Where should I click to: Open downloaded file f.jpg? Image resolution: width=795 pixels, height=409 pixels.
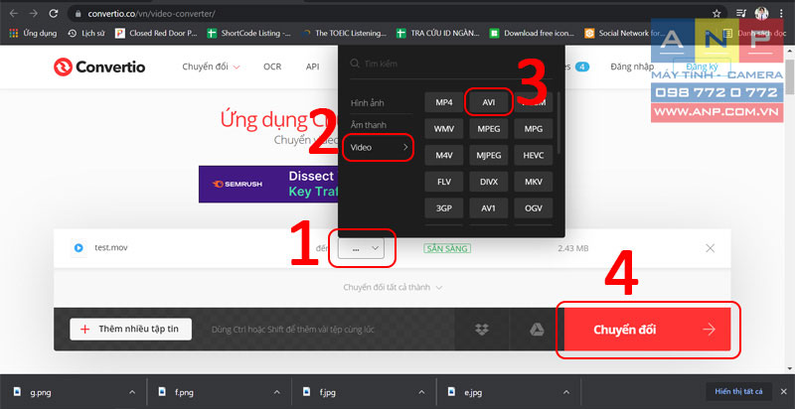(x=327, y=392)
